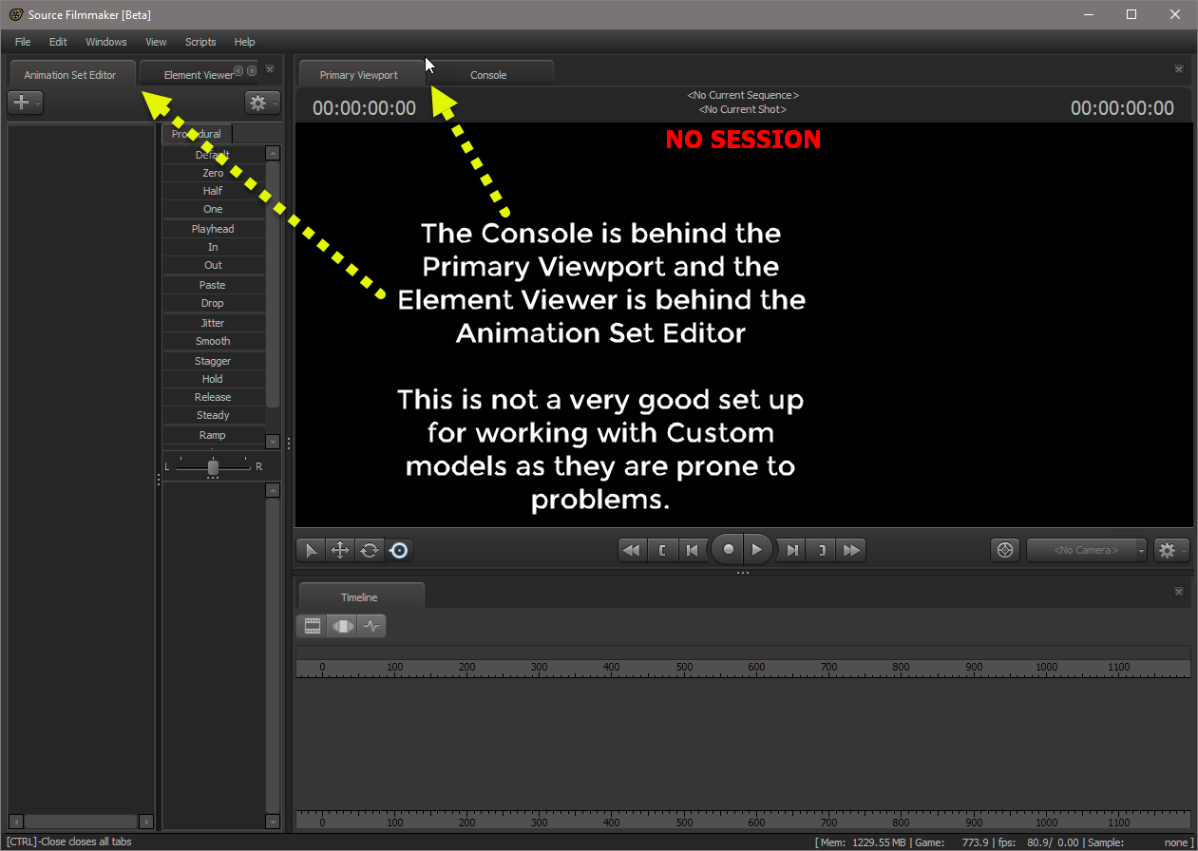Click the L-R balance slider handle
The width and height of the screenshot is (1198, 851).
point(213,467)
